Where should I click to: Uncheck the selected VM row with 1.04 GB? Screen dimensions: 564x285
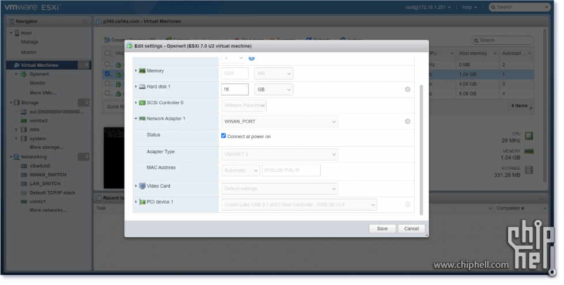click(x=107, y=74)
